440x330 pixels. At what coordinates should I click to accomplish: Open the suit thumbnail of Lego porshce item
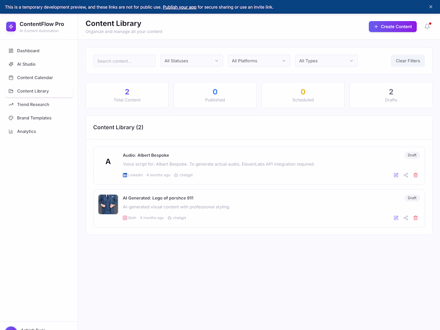coord(108,204)
